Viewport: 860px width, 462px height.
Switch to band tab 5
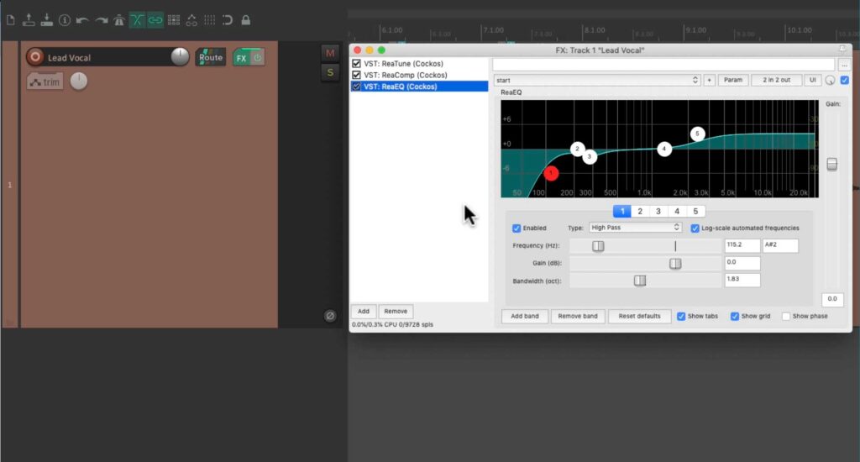(x=696, y=211)
